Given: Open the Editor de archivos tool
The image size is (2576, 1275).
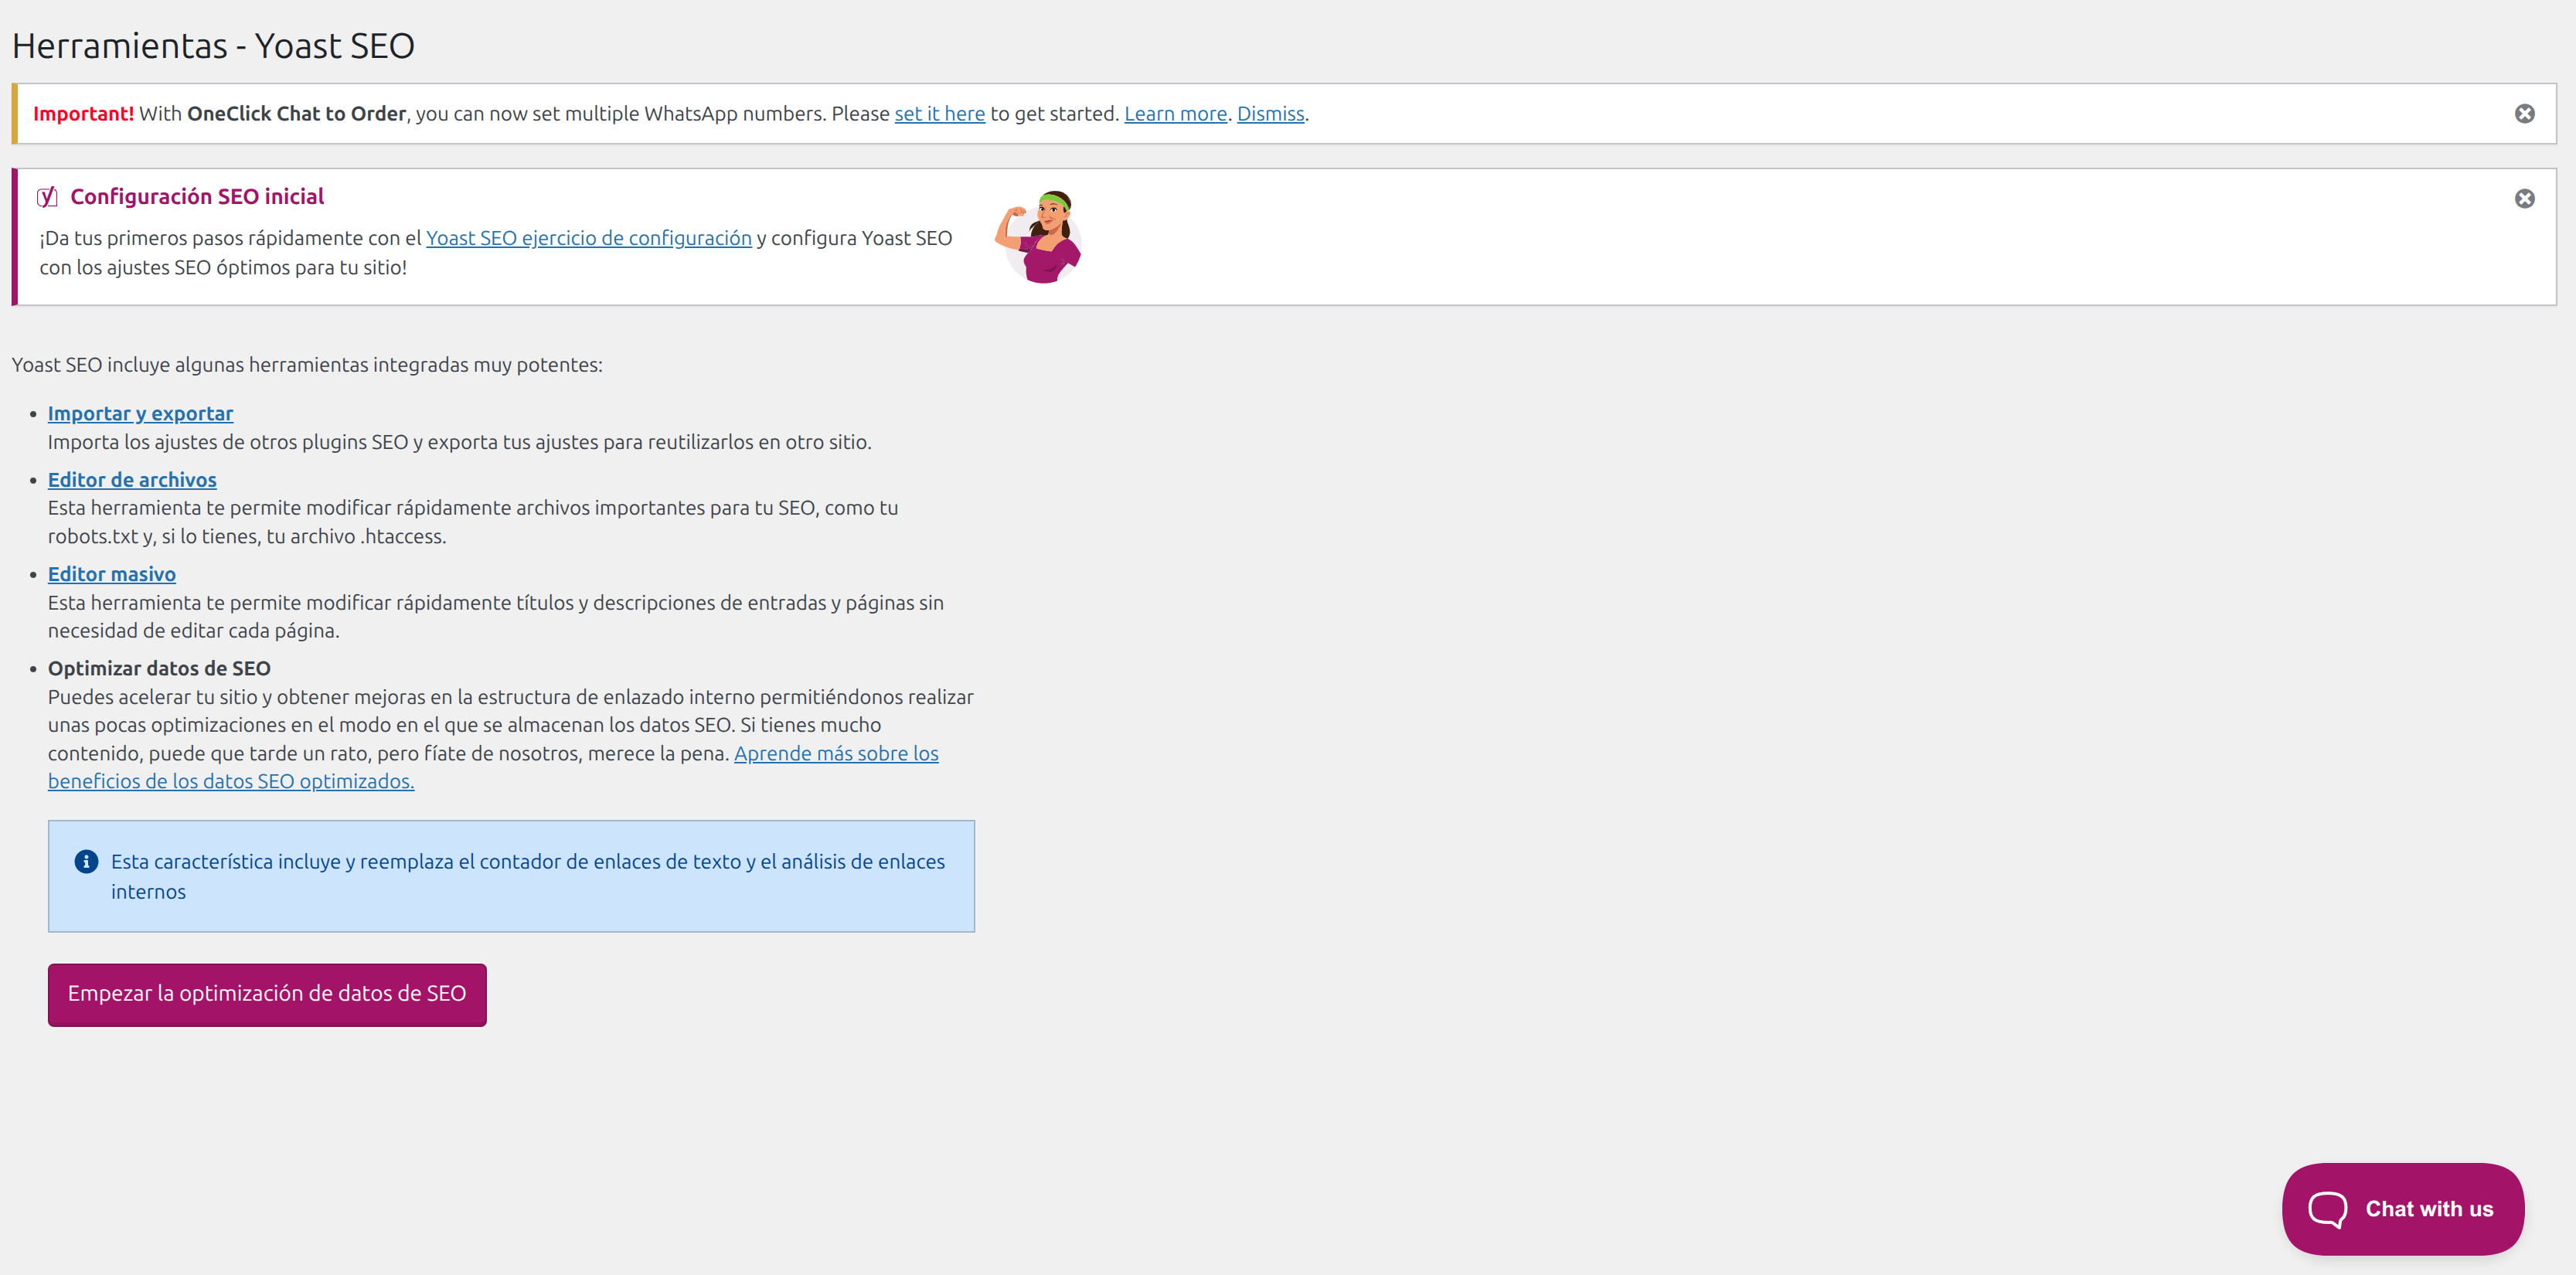Looking at the screenshot, I should (x=132, y=480).
